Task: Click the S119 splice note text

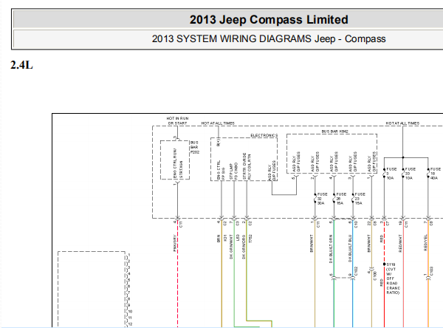Action: [393, 279]
